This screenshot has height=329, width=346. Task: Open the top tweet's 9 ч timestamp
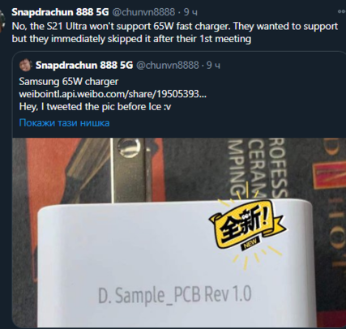pyautogui.click(x=190, y=12)
